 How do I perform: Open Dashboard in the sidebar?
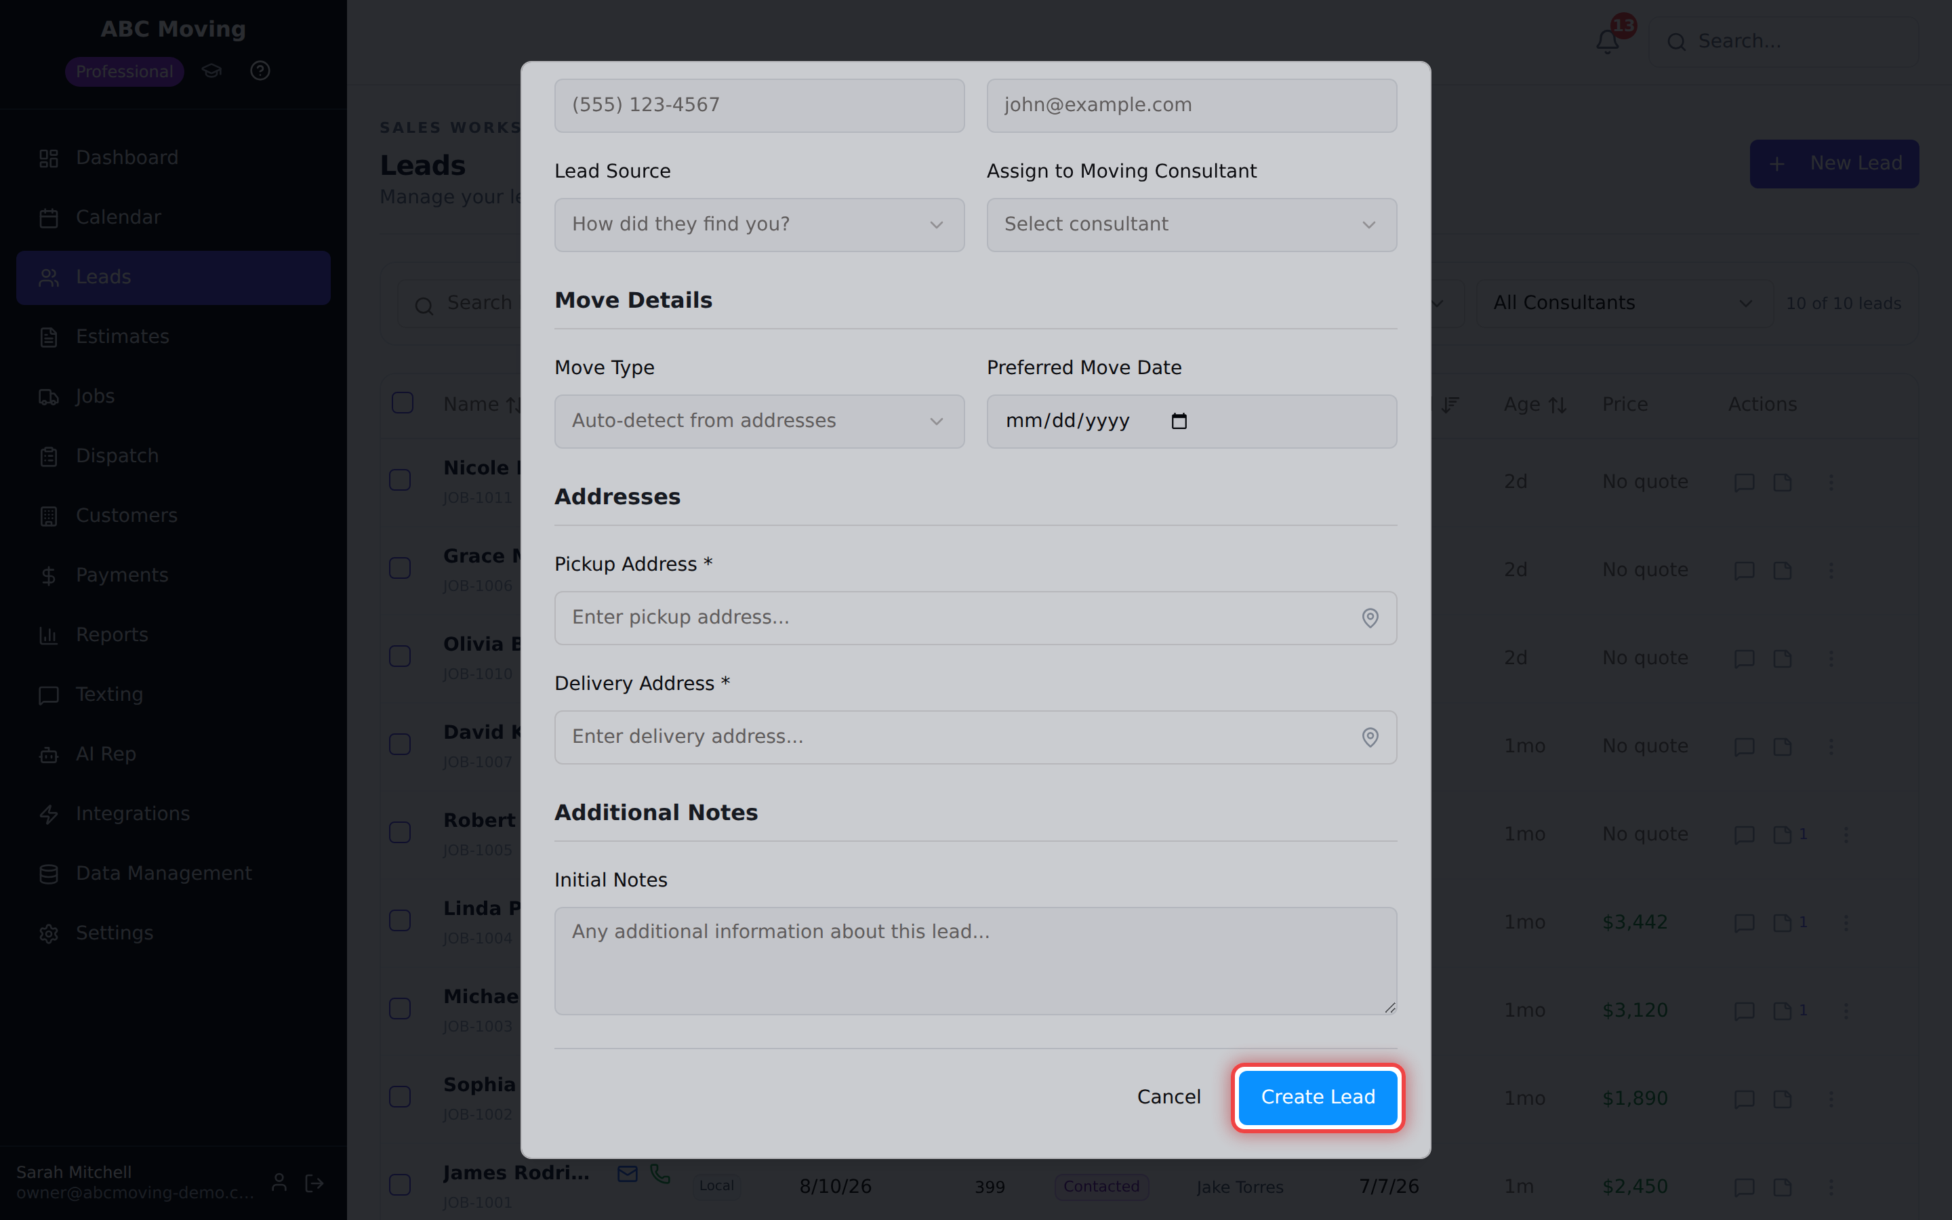[173, 158]
